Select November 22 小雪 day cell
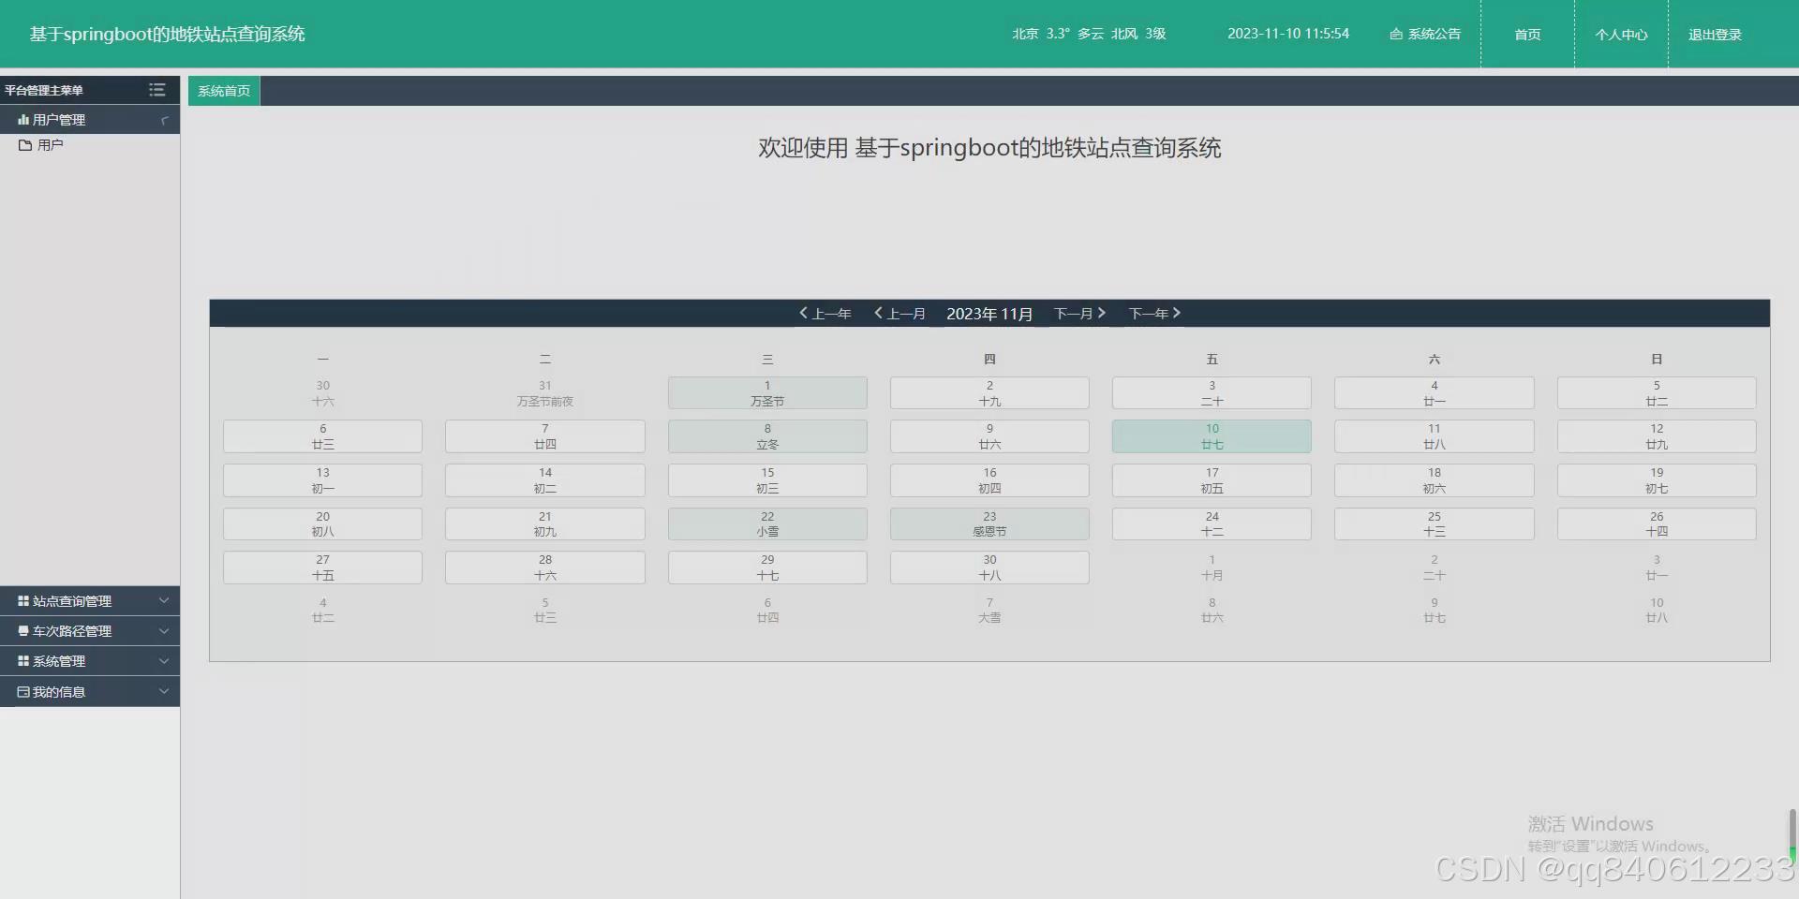 (767, 523)
